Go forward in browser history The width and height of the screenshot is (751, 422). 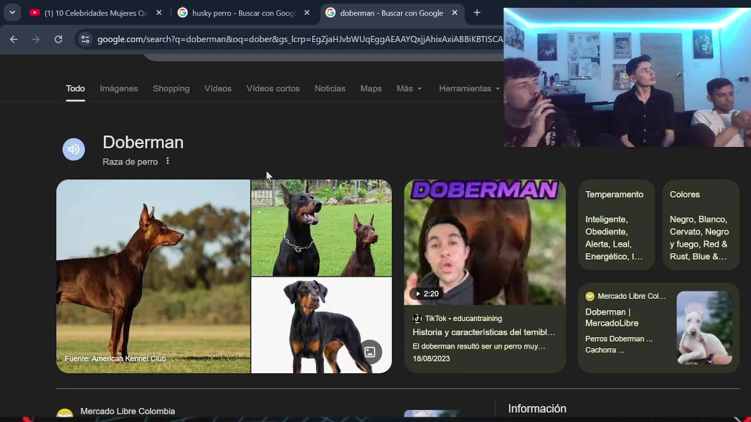[36, 39]
